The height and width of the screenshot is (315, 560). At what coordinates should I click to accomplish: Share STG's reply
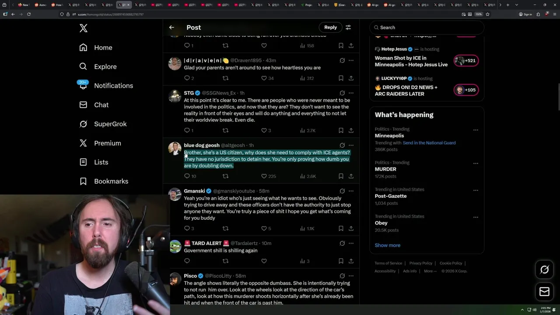click(351, 130)
